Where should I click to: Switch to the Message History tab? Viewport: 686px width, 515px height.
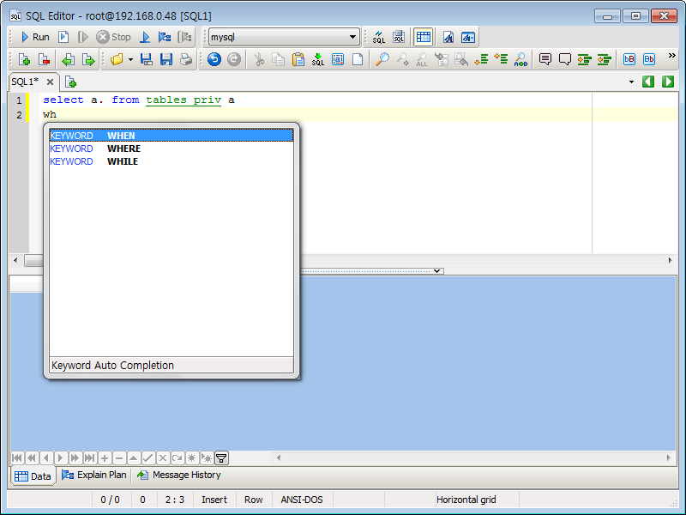[x=179, y=476]
